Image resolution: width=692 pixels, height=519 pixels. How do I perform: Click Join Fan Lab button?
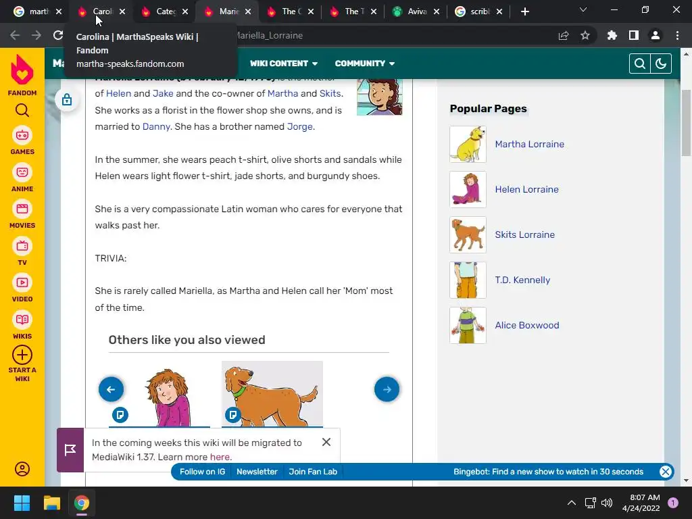pos(313,471)
